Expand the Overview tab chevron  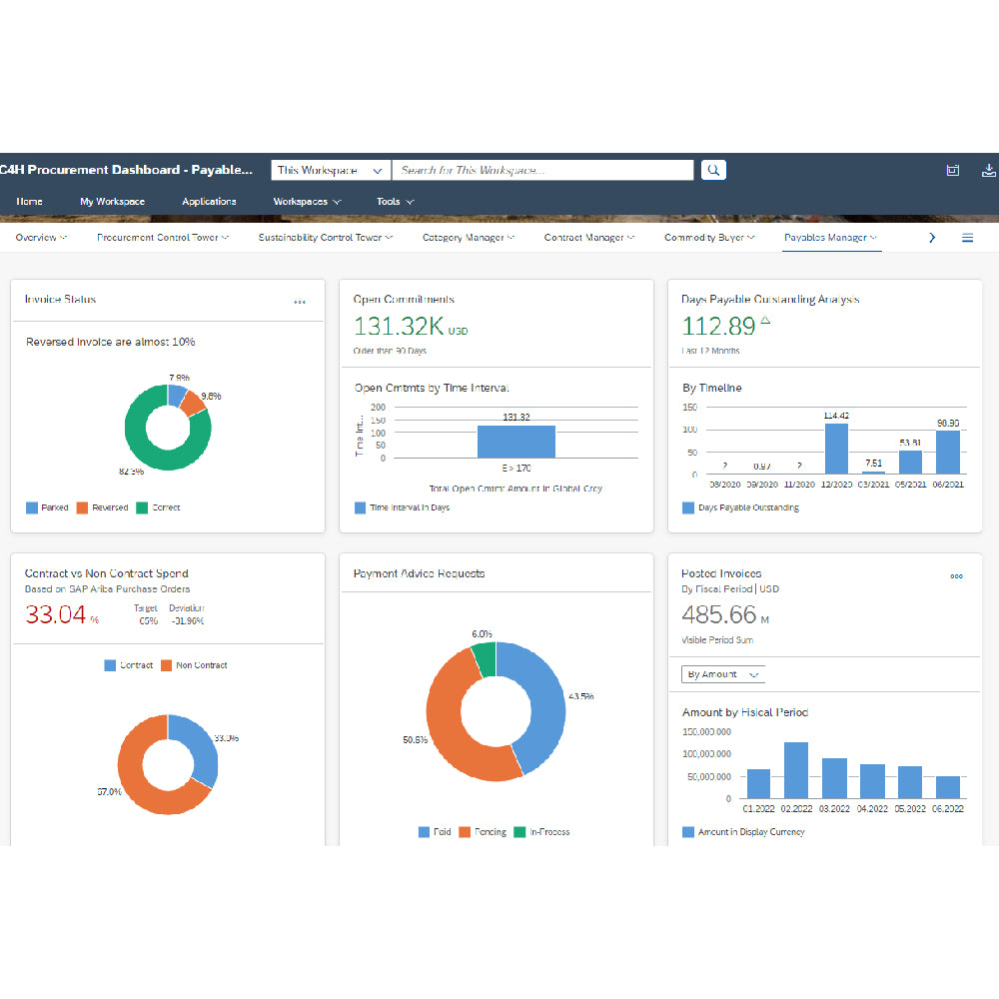(x=63, y=237)
